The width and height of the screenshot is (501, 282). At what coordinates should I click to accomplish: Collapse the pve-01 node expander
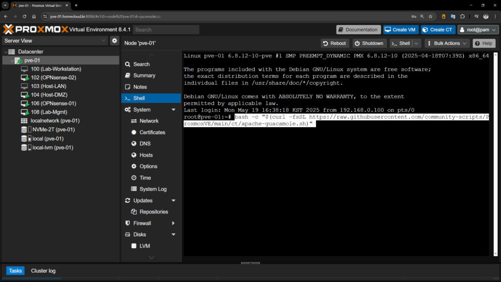pos(12,60)
